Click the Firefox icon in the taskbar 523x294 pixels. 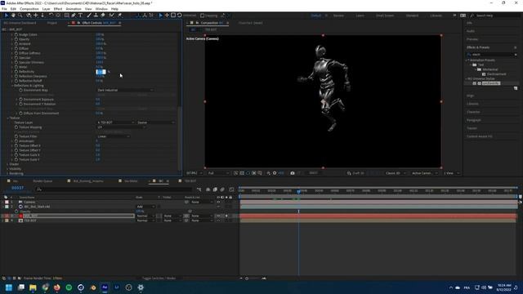[56, 287]
